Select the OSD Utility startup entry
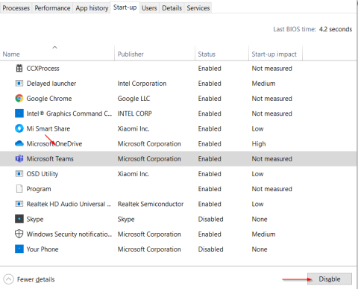 click(178, 174)
